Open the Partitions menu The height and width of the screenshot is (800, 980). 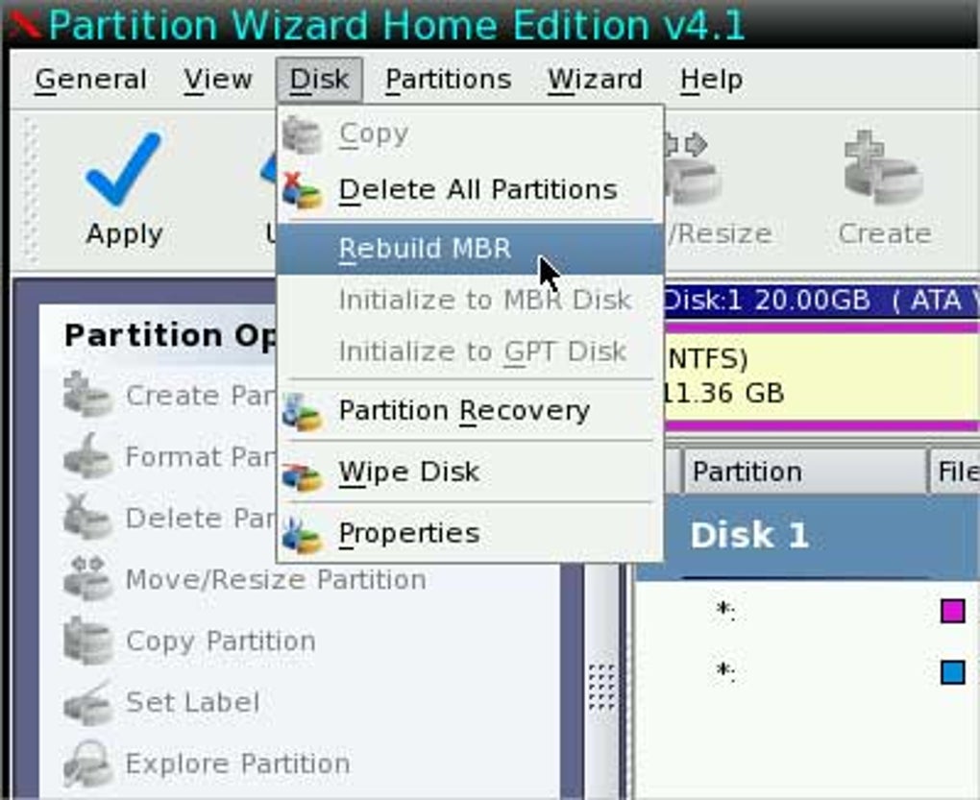pyautogui.click(x=448, y=80)
